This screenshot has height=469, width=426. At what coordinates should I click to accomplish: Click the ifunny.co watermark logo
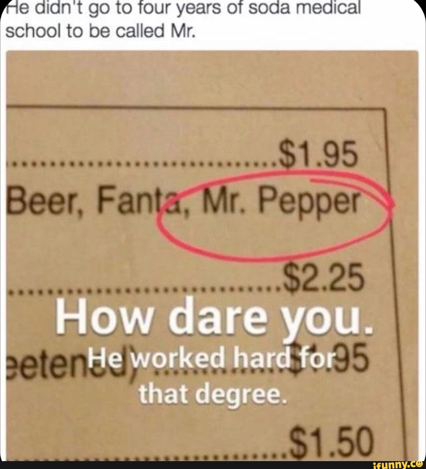[398, 465]
